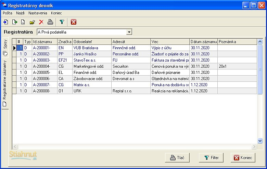
Task: Sort by Dátum záznamu column header
Action: pyautogui.click(x=203, y=42)
